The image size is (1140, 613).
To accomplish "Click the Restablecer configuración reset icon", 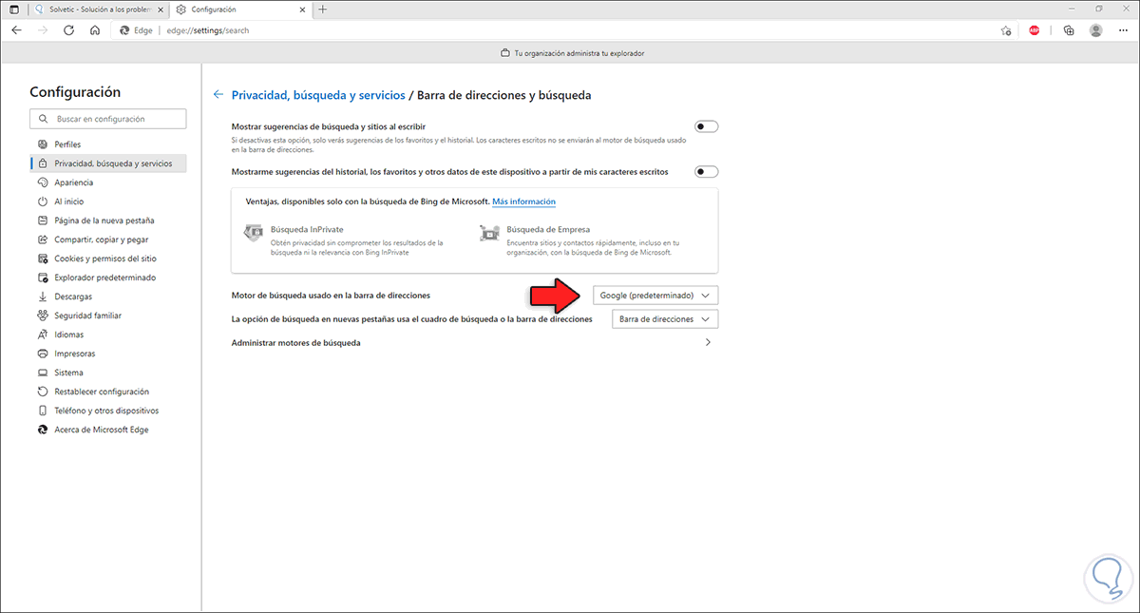I will pyautogui.click(x=43, y=392).
